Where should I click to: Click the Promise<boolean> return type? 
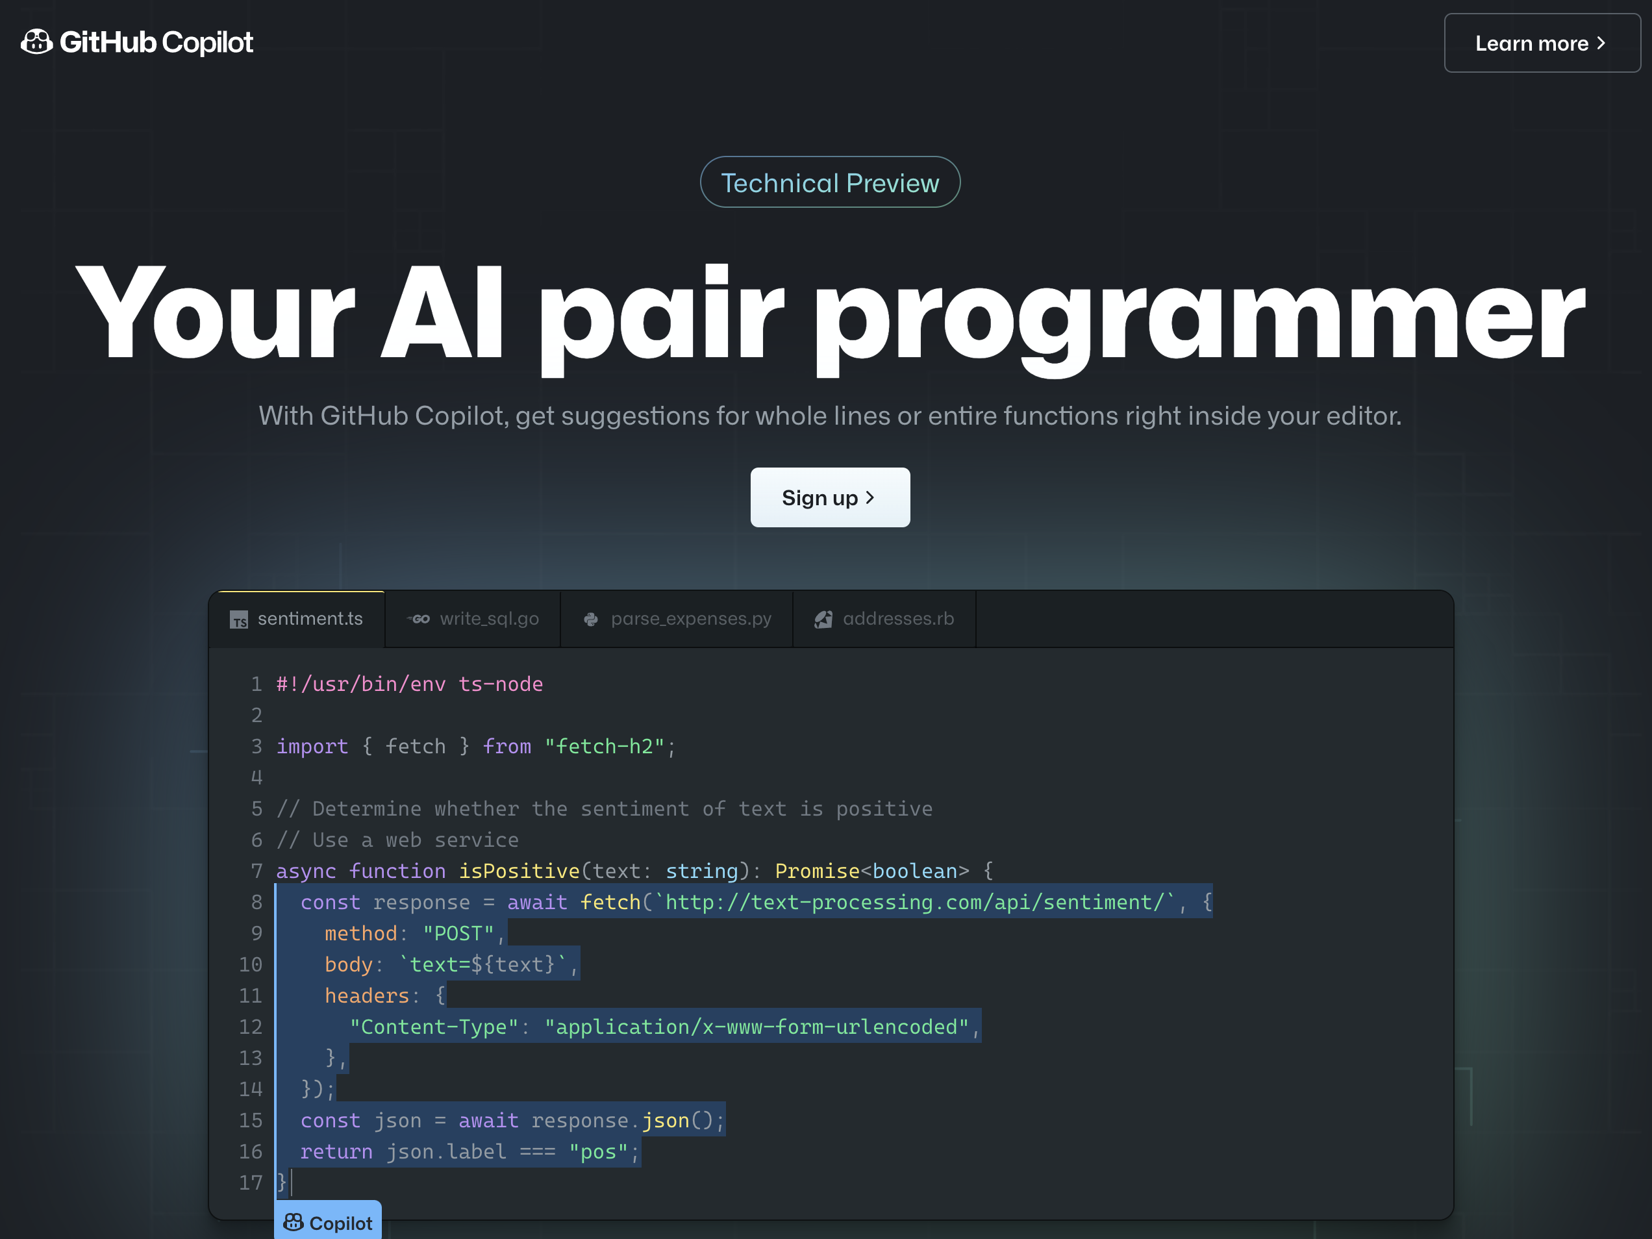click(x=871, y=871)
